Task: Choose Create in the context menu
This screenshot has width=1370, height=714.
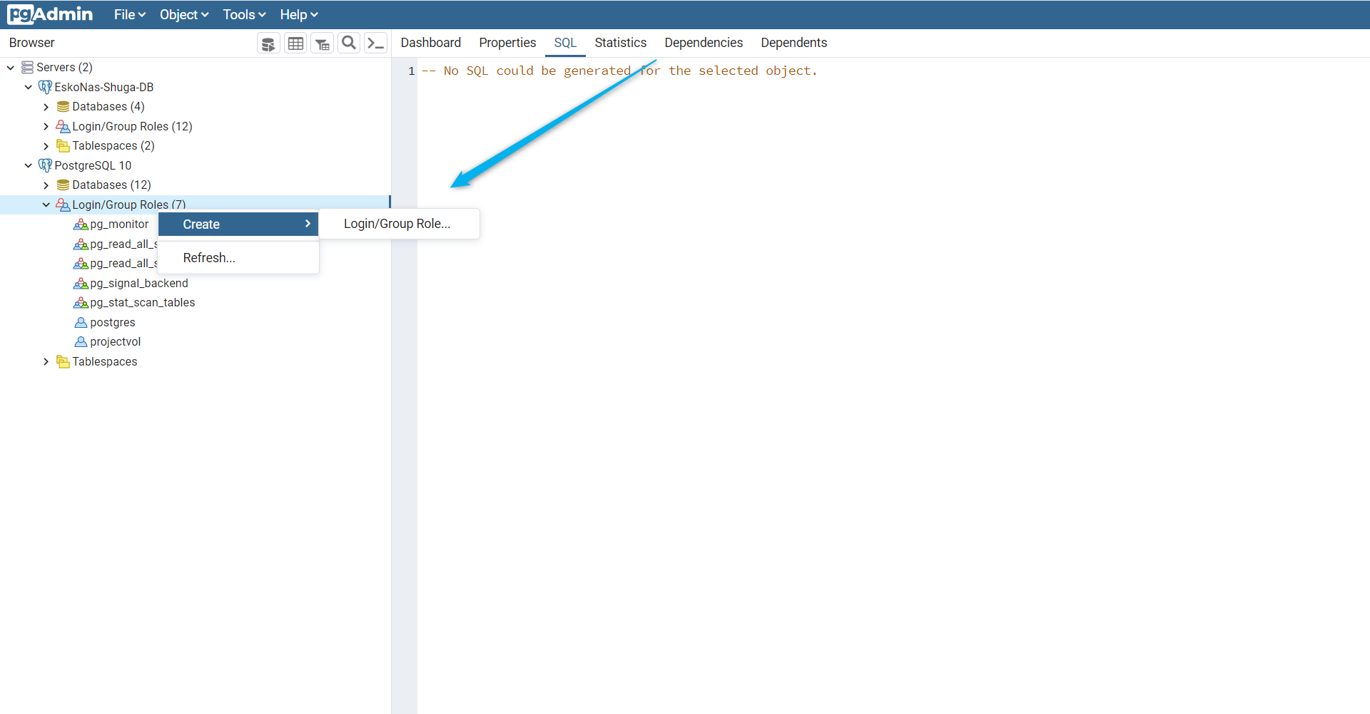Action: pyautogui.click(x=238, y=224)
